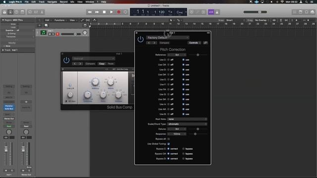Open the File menu
This screenshot has height=178, width=317.
point(26,2)
